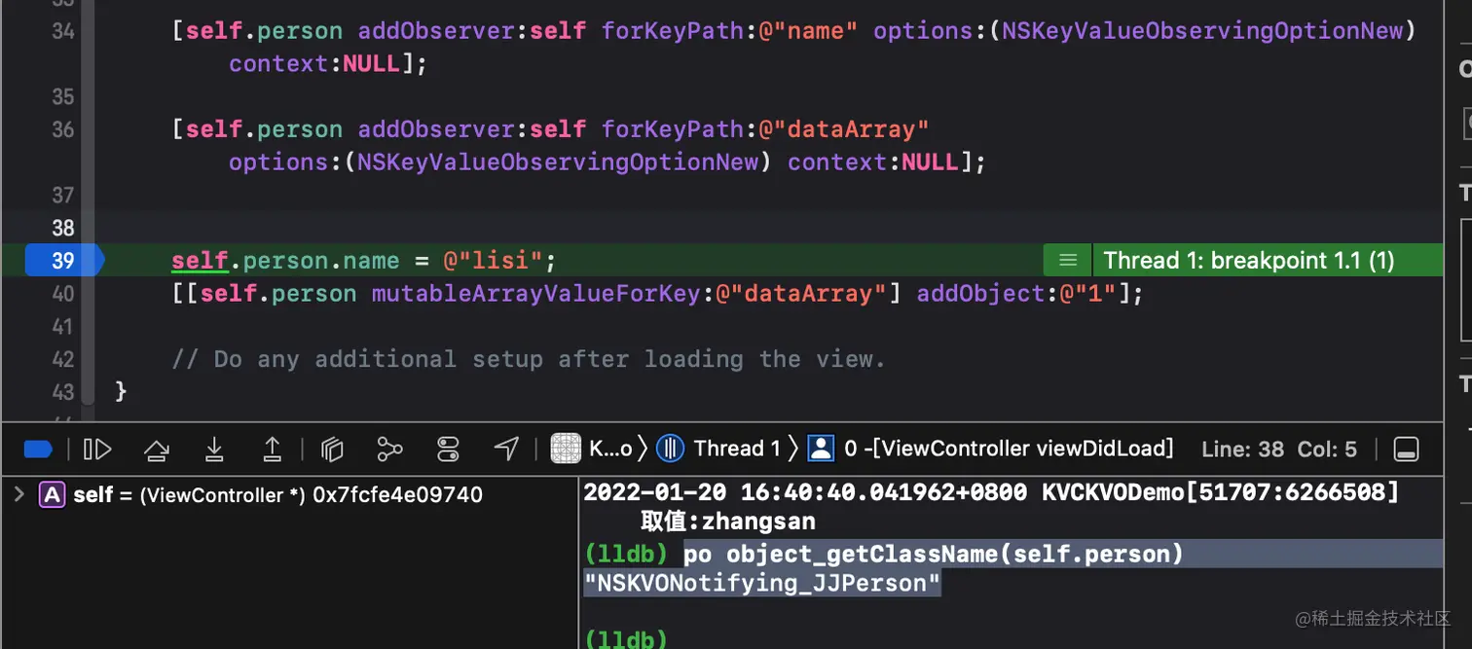
Task: Toggle the debug area panel button
Action: pyautogui.click(x=1406, y=450)
